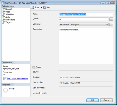Click View connection properties link
The height and width of the screenshot is (105, 117).
17,78
